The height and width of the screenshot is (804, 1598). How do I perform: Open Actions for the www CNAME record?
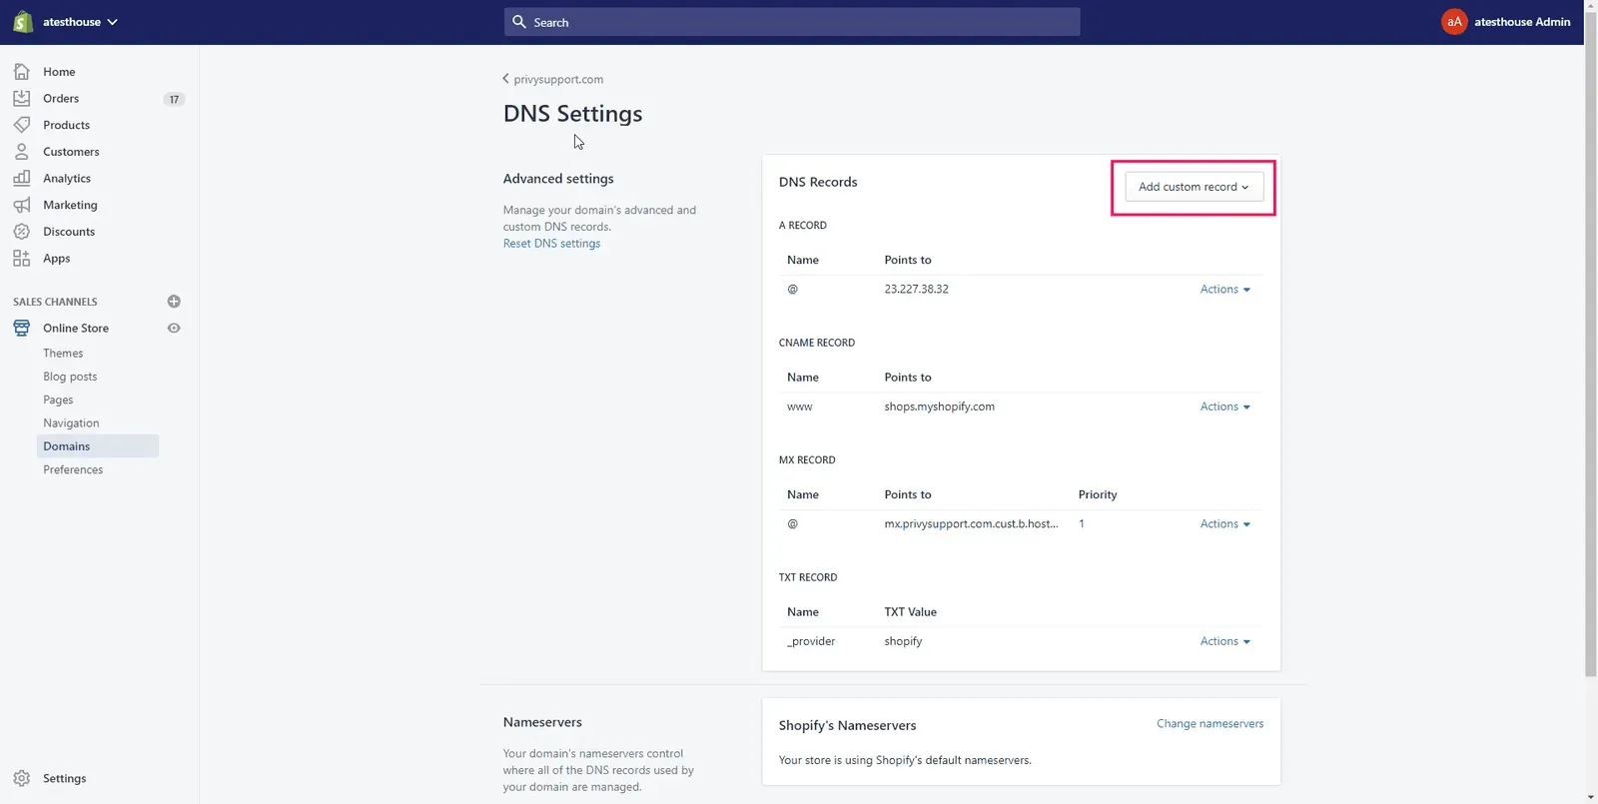click(x=1225, y=406)
